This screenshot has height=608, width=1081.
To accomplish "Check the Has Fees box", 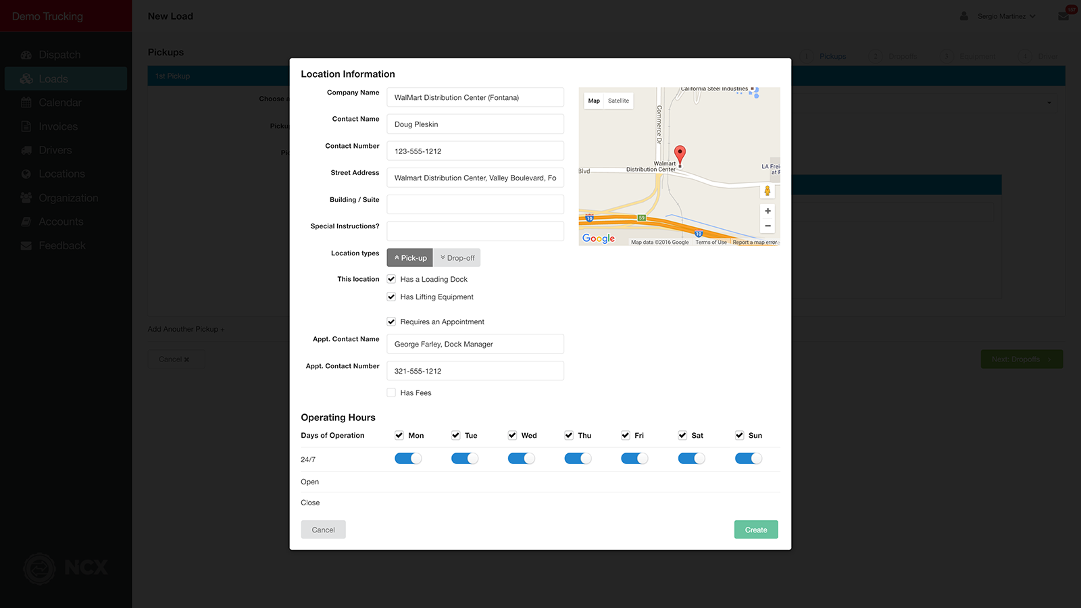I will pyautogui.click(x=391, y=392).
